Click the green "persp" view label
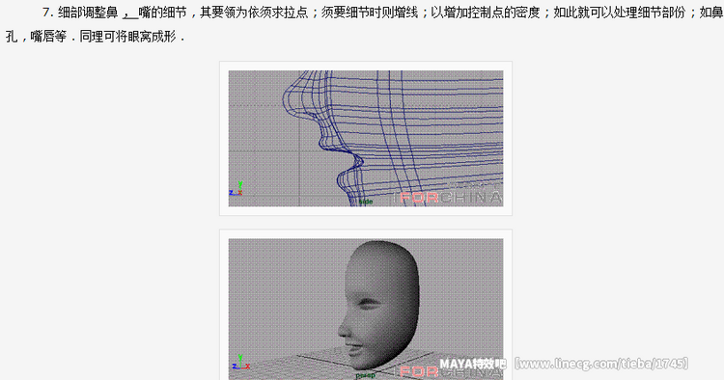This screenshot has width=724, height=380. tap(365, 376)
